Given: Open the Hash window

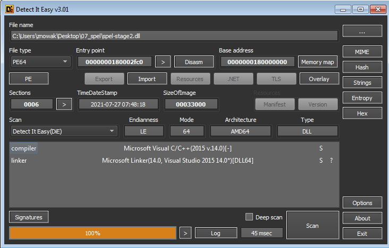Looking at the screenshot, I should pyautogui.click(x=362, y=67).
